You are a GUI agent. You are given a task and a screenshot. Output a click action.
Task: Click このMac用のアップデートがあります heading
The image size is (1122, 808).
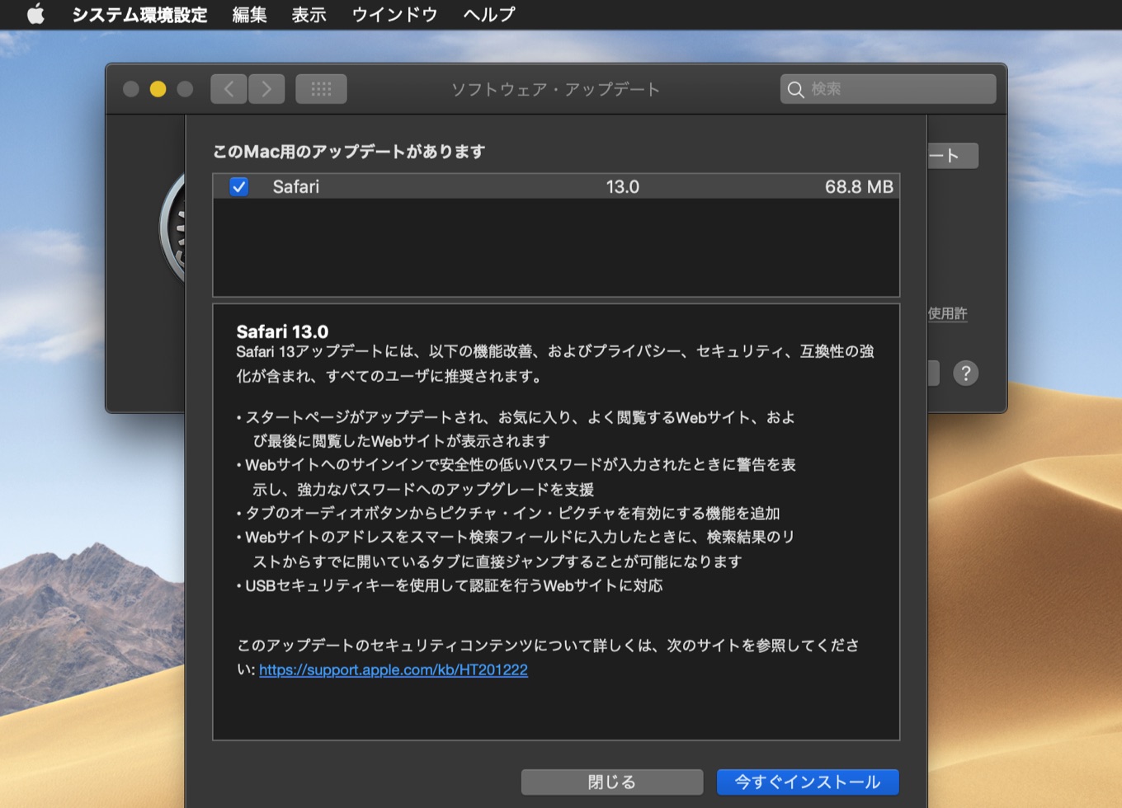pos(349,152)
